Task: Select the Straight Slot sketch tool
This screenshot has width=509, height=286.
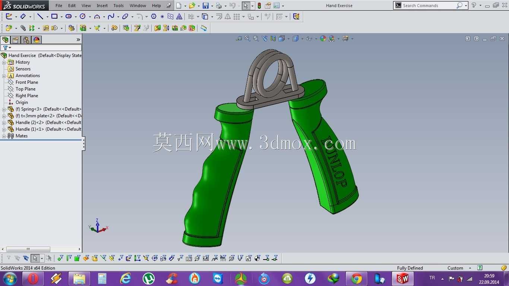Action: coord(69,16)
